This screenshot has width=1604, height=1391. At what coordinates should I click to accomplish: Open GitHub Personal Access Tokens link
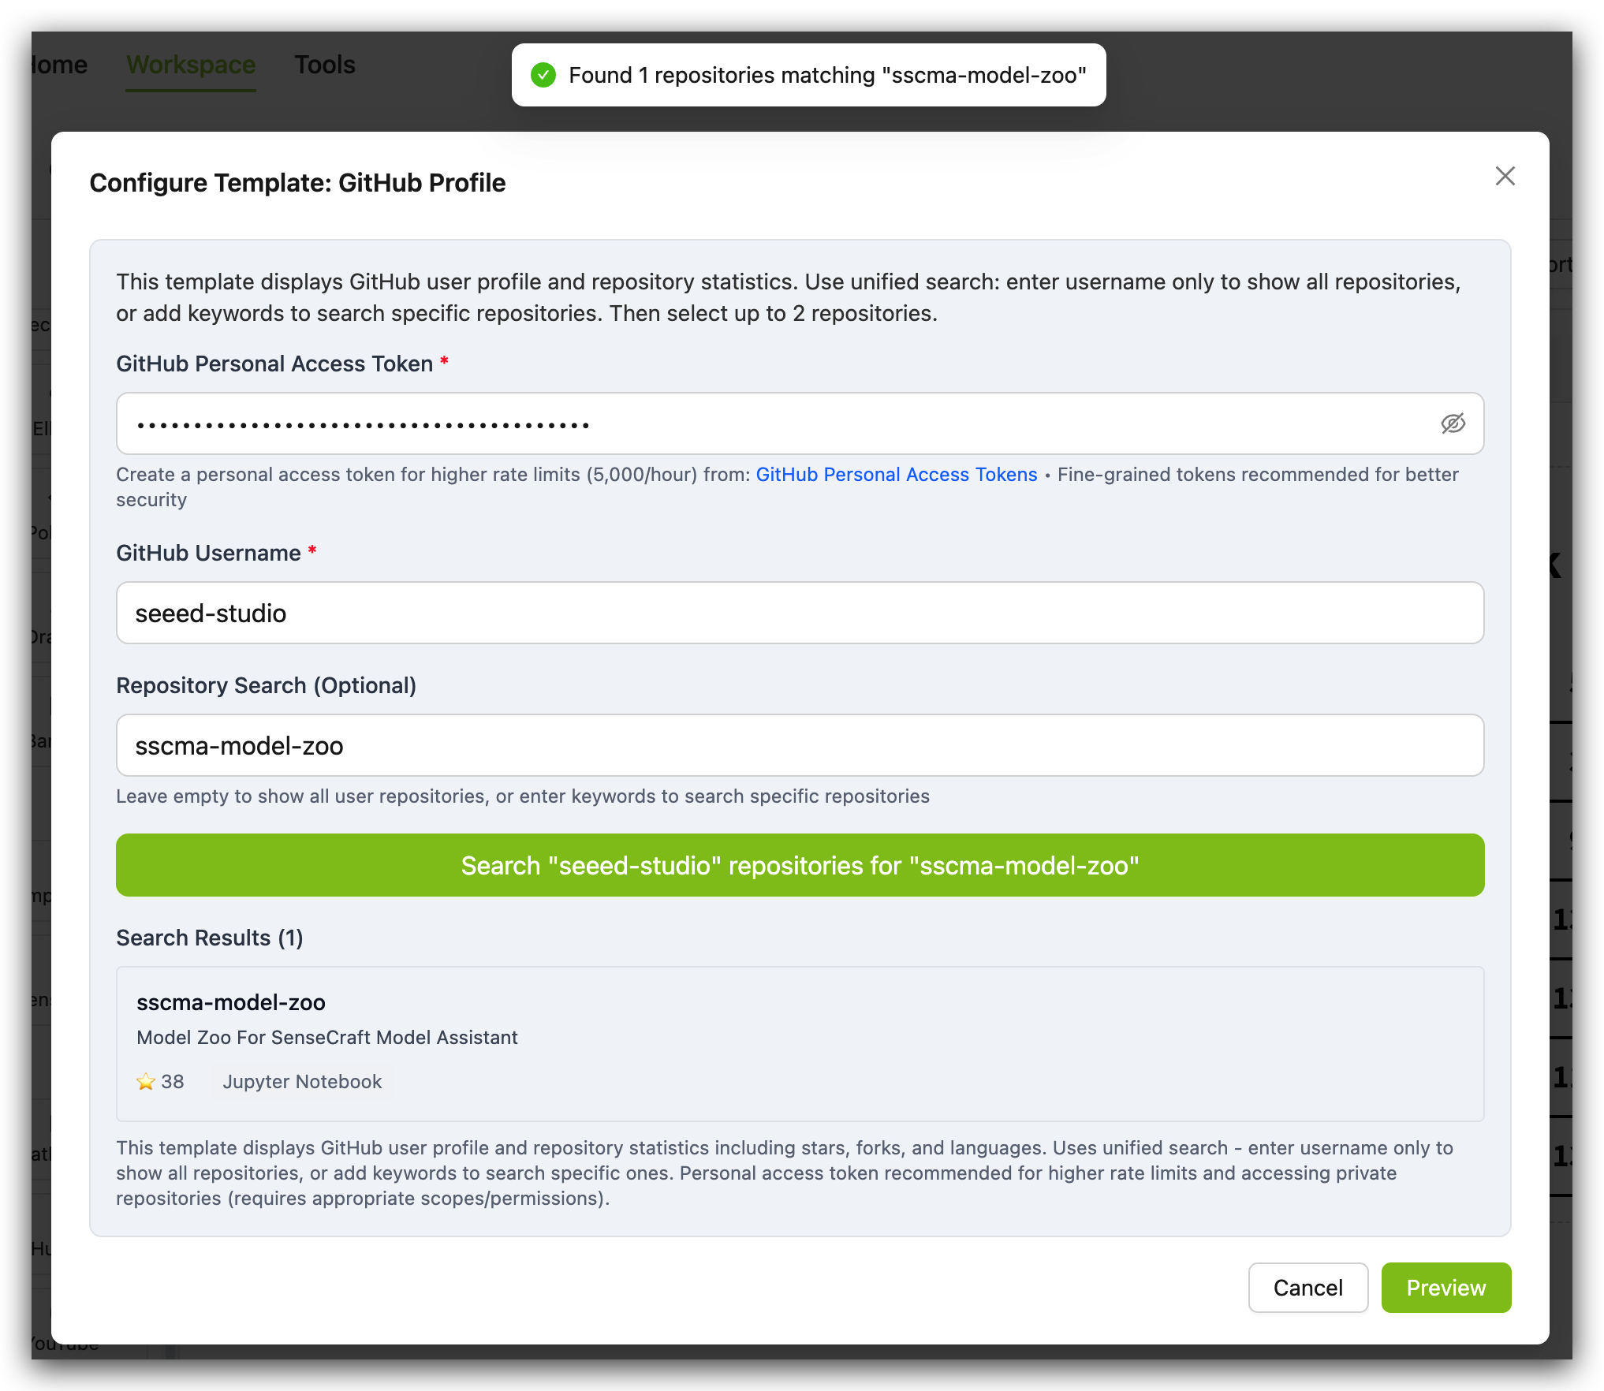(x=896, y=474)
